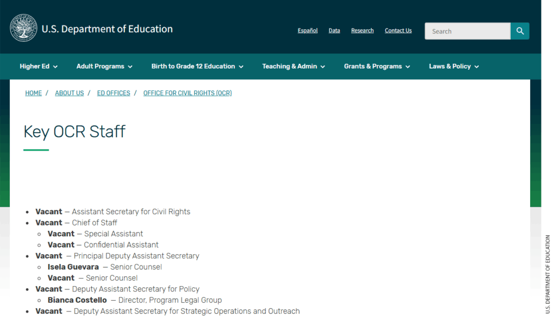Open the Birth to Grade 12 Education menu
This screenshot has width=554, height=318.
[197, 67]
